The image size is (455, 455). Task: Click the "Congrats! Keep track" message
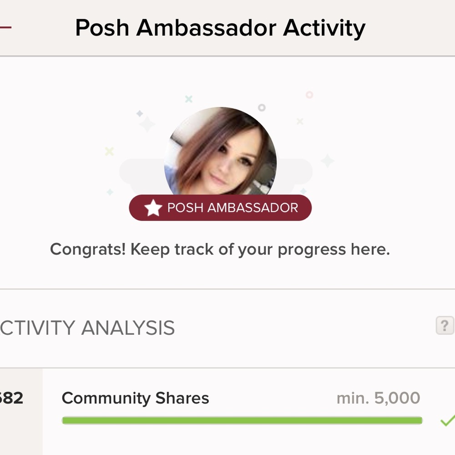[220, 249]
